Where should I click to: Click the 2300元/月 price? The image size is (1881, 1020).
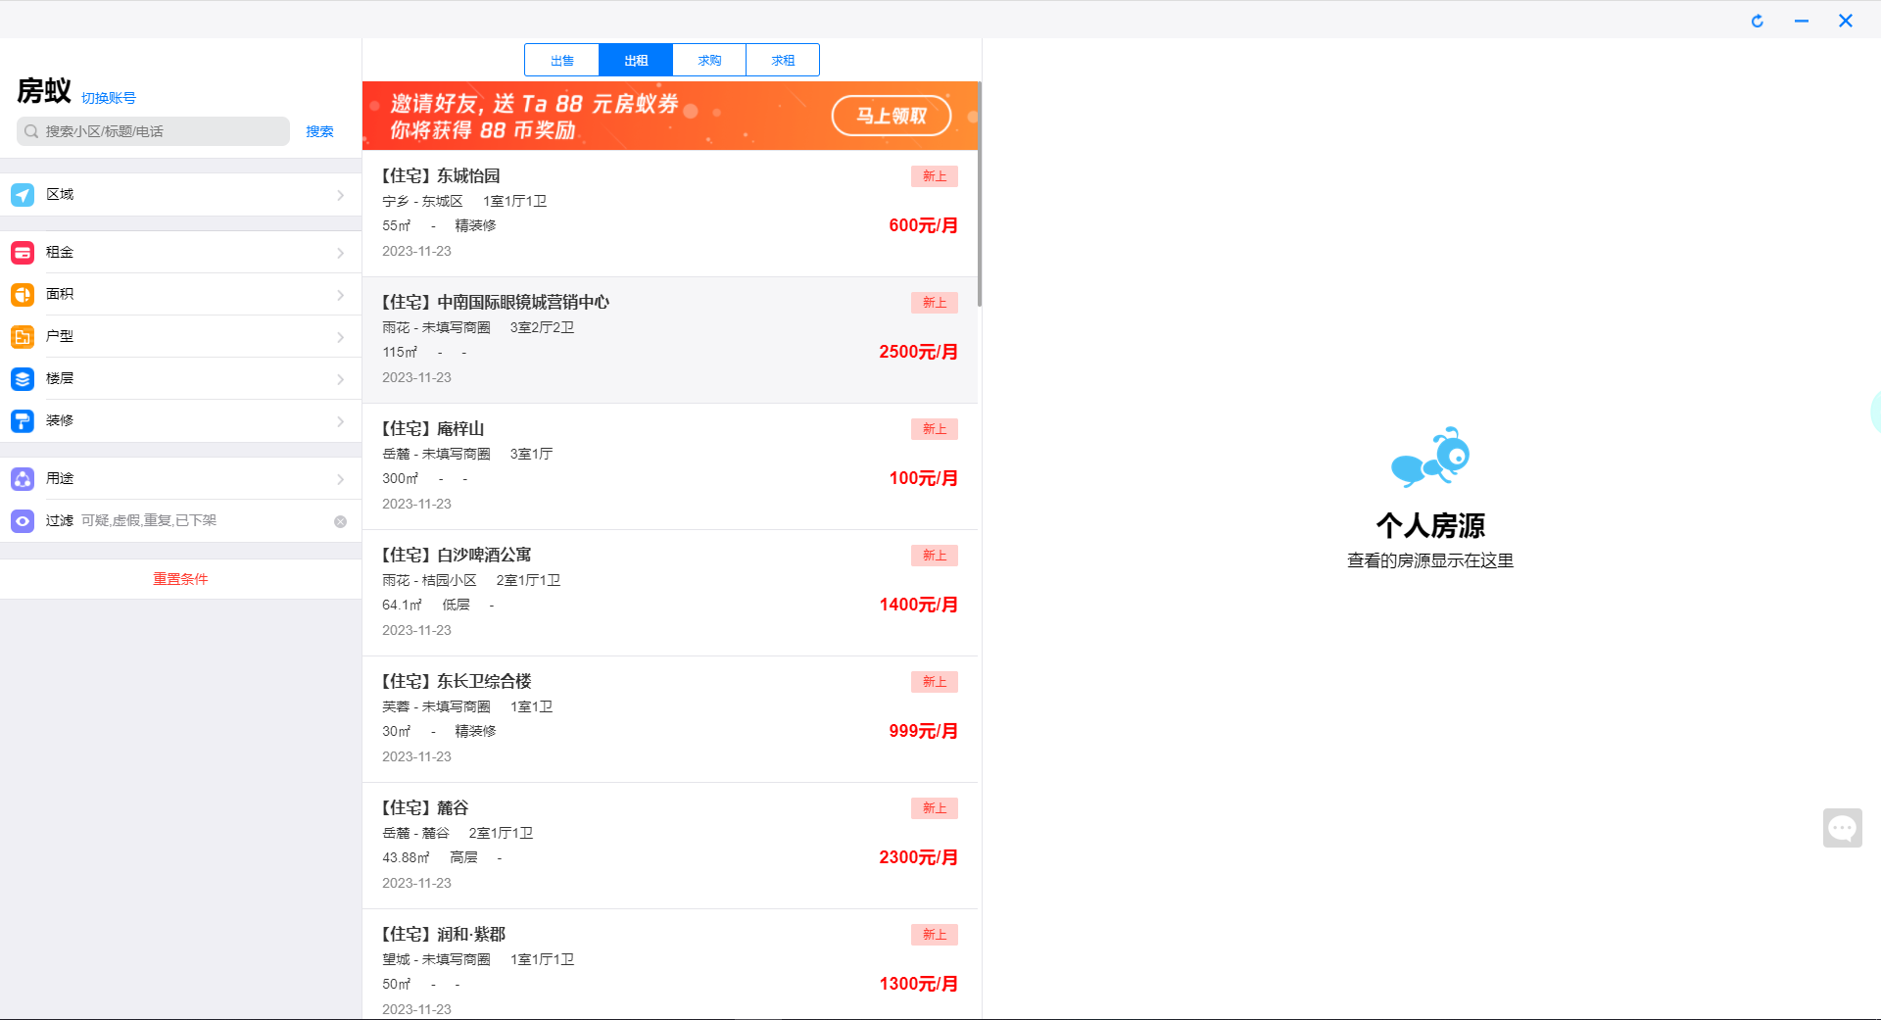point(918,857)
